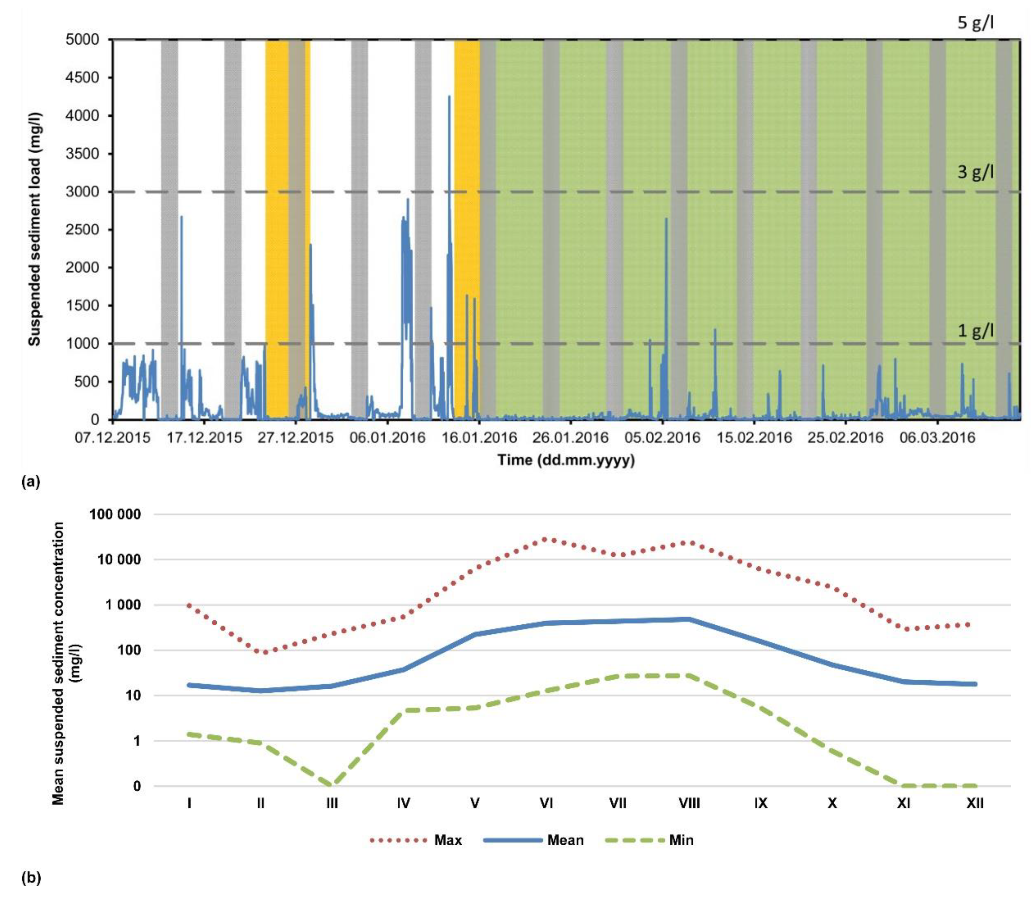
Task: Click the 100 000 y-axis tick label
Action: 115,515
